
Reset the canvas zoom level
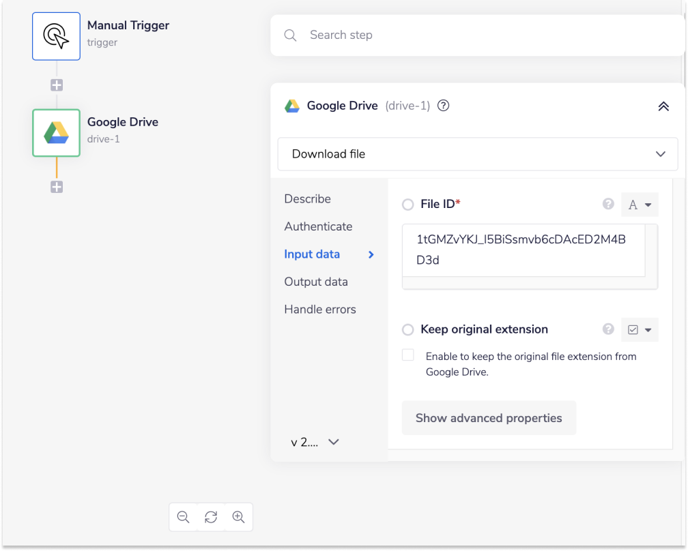click(211, 517)
